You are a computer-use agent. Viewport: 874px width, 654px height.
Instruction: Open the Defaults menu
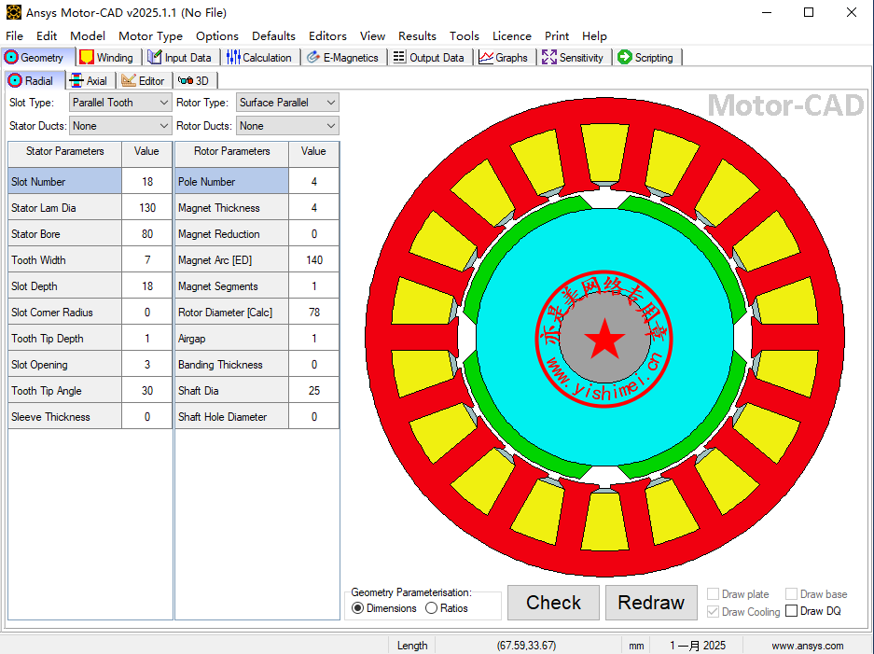pos(273,36)
